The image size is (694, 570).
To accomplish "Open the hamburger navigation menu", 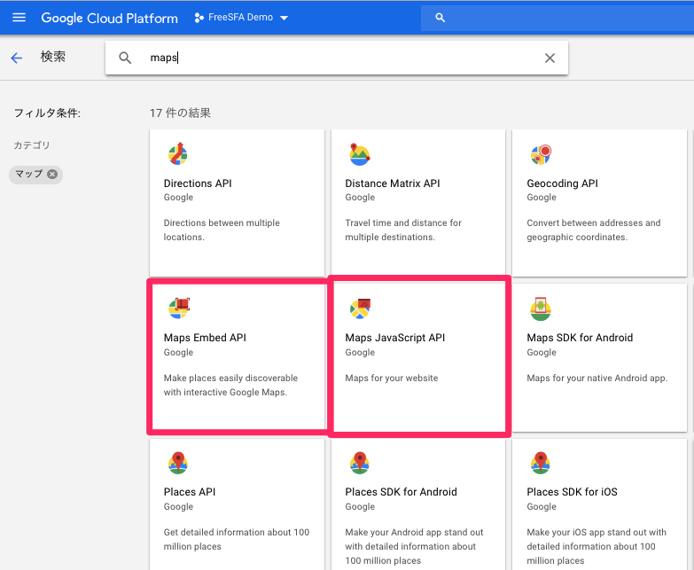I will point(19,18).
